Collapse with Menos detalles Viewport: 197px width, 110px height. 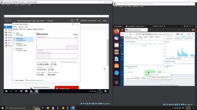(18, 80)
